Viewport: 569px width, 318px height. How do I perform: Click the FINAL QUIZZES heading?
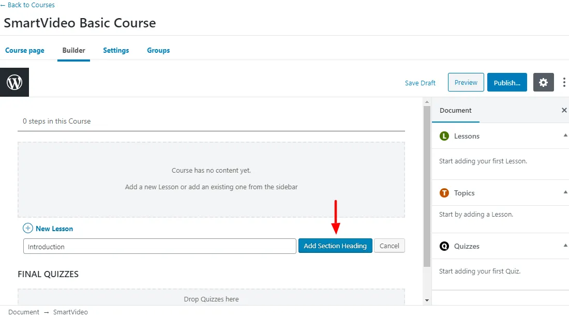(48, 274)
